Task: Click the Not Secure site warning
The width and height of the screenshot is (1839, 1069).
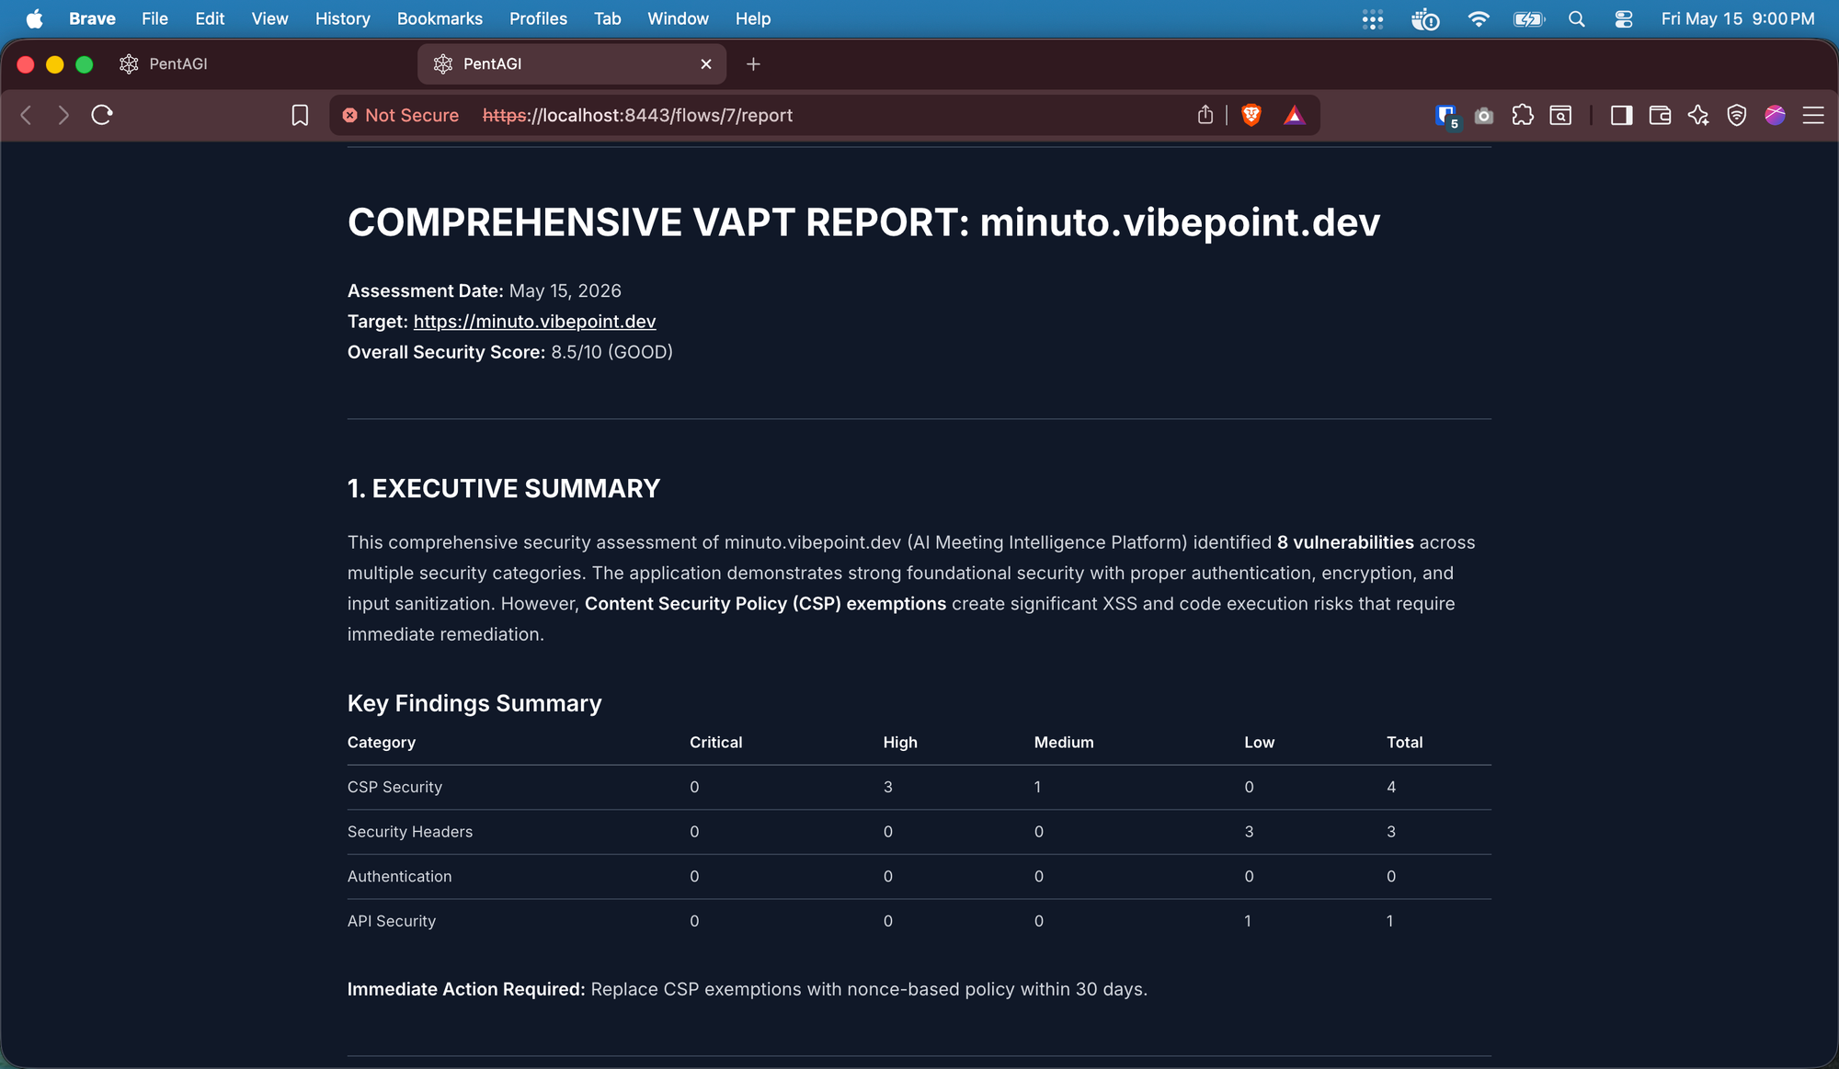Action: coord(401,115)
